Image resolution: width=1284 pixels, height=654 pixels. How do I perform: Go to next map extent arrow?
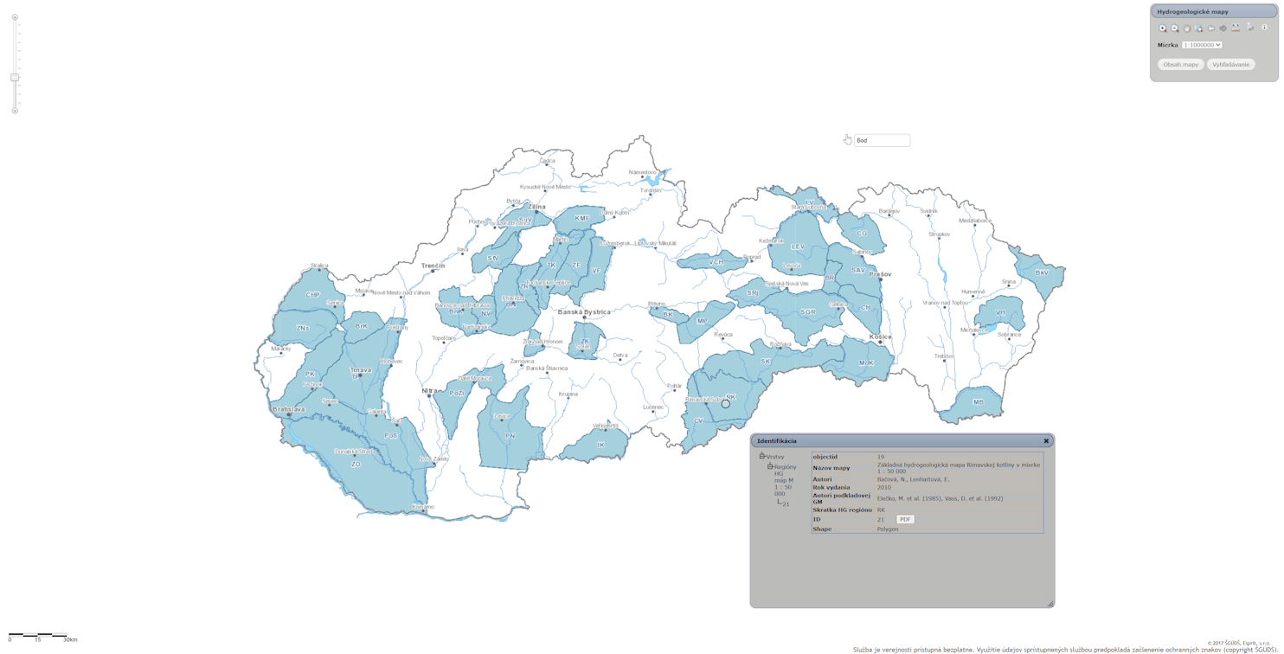pyautogui.click(x=1223, y=29)
